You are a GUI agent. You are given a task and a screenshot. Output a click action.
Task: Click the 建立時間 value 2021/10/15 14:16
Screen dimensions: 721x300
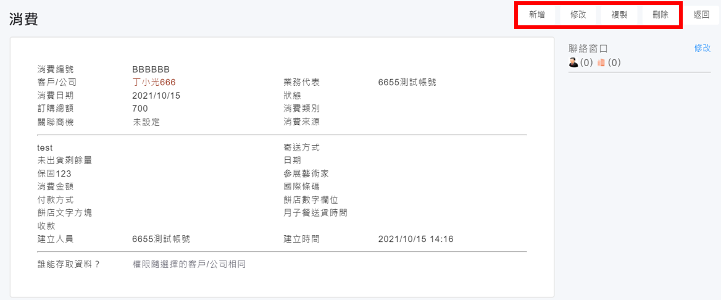(x=415, y=239)
